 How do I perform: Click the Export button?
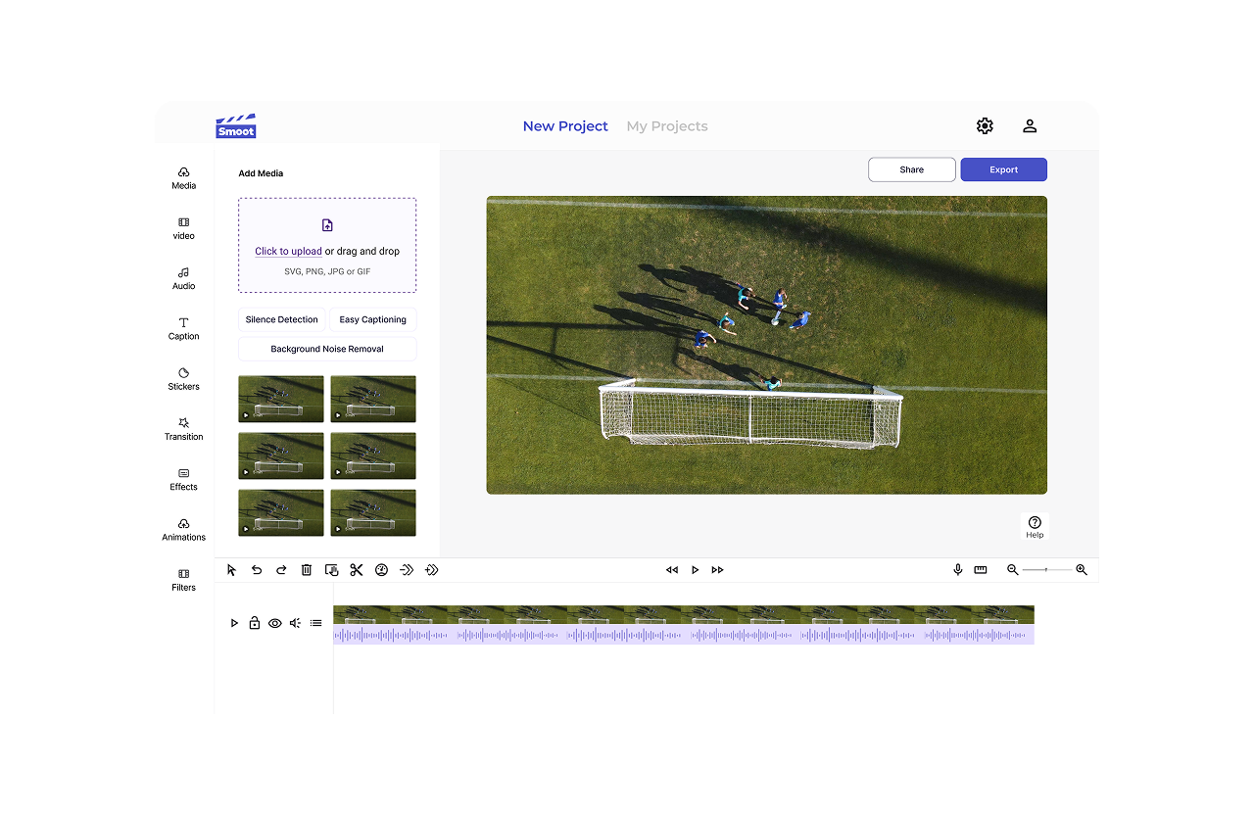click(x=1003, y=169)
